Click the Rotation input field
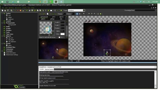The width and height of the screenshot is (160, 90). pyautogui.click(x=62, y=28)
